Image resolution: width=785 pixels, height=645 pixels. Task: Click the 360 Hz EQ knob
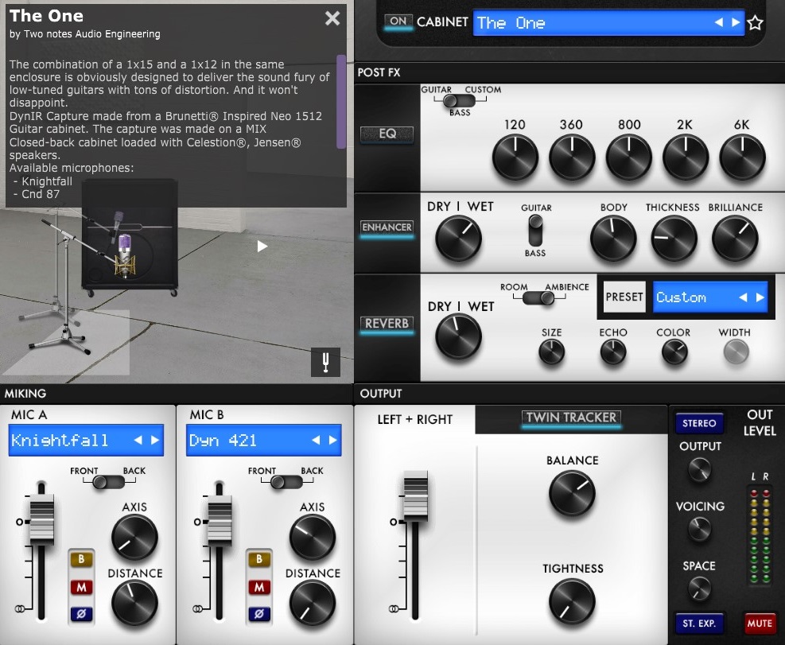click(x=572, y=157)
